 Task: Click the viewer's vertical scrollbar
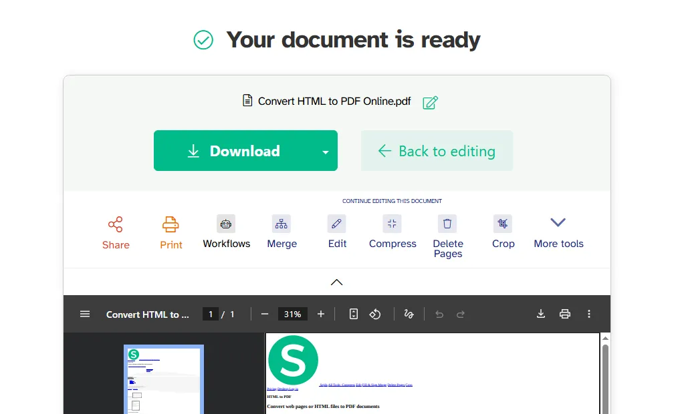(605, 380)
